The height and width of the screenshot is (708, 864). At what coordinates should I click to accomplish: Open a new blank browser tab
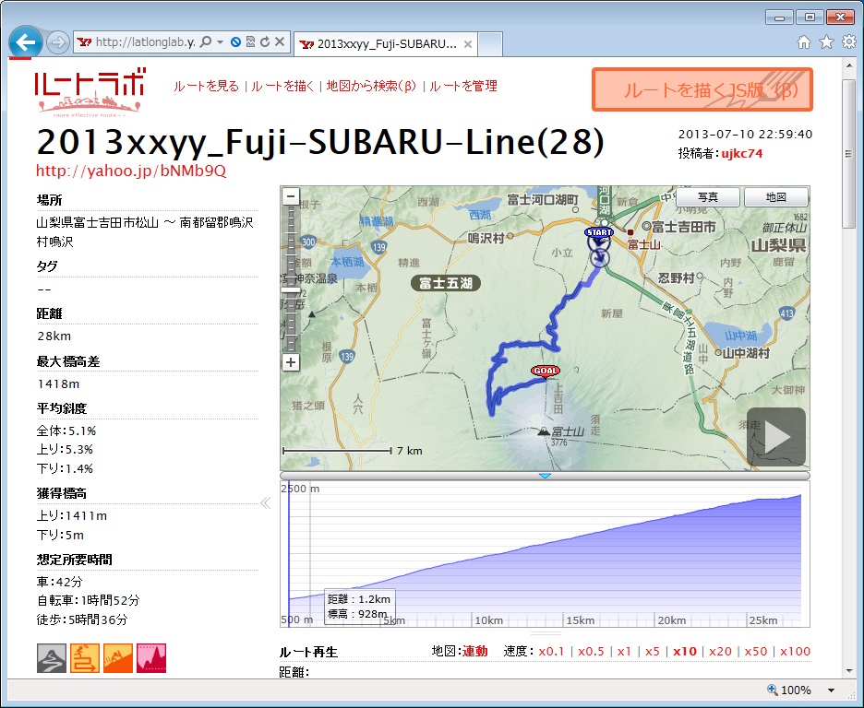coord(490,44)
